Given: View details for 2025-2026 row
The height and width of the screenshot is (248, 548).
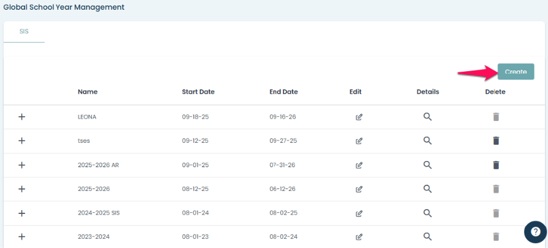Looking at the screenshot, I should coord(428,188).
